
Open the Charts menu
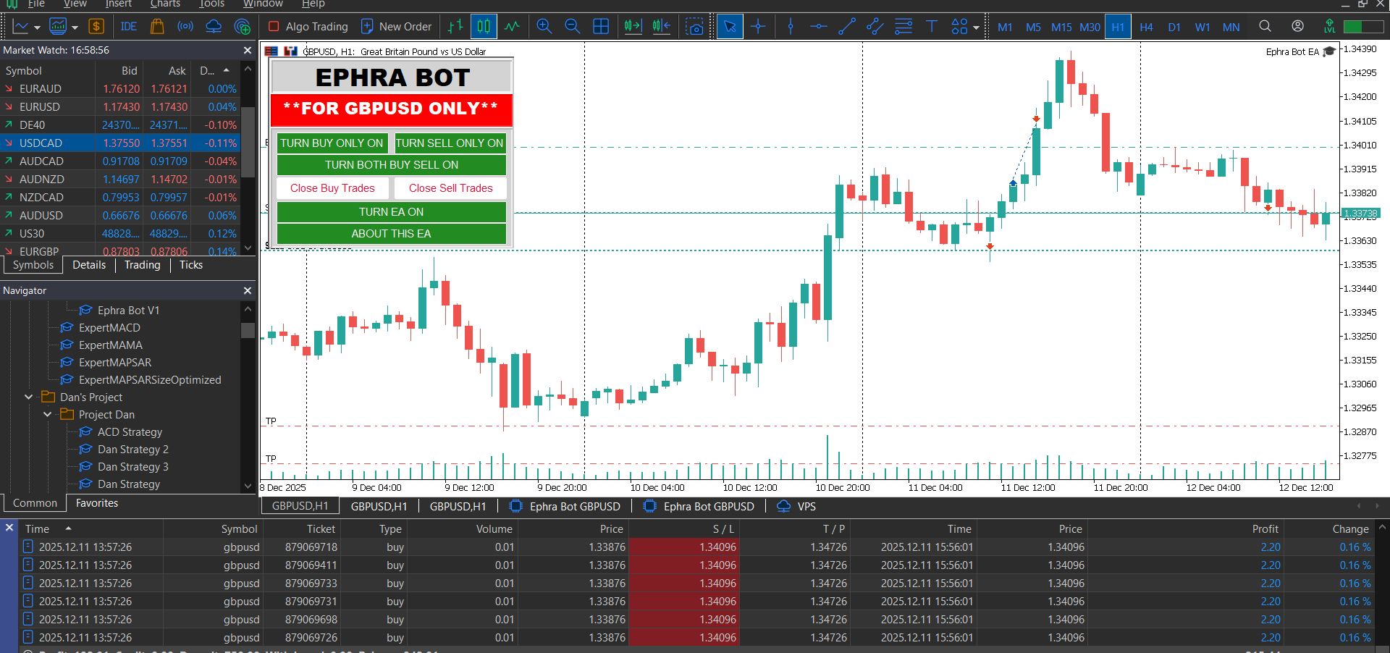(165, 4)
